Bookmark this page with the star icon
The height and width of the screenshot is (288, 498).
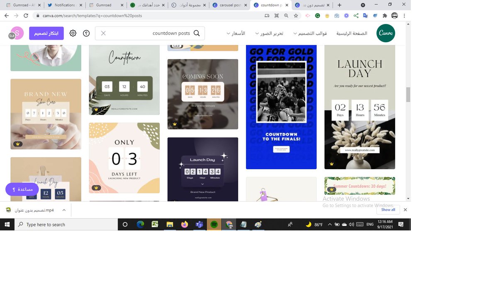pyautogui.click(x=296, y=15)
